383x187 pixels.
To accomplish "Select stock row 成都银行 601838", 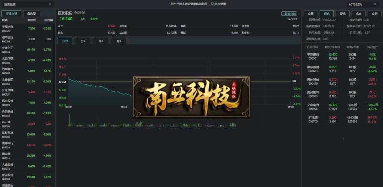I will pos(27,145).
